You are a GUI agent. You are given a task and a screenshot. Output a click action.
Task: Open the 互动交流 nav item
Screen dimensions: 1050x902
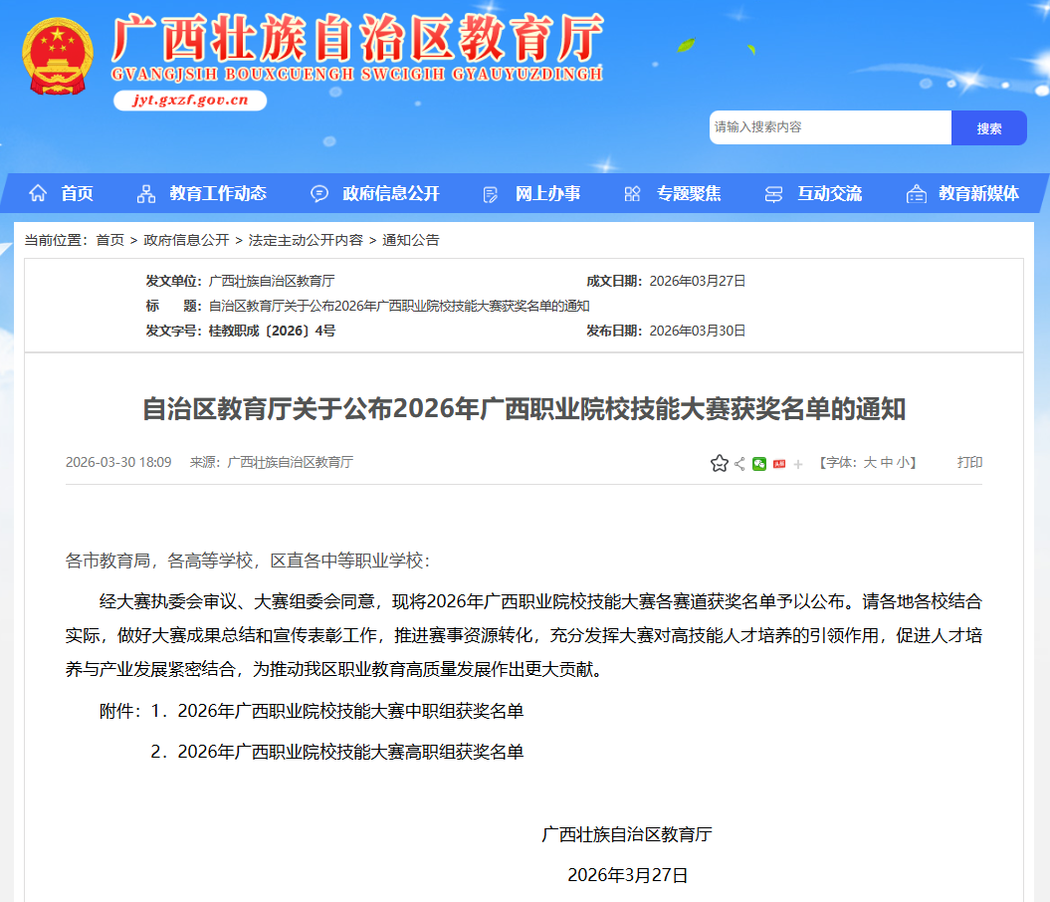pyautogui.click(x=829, y=193)
